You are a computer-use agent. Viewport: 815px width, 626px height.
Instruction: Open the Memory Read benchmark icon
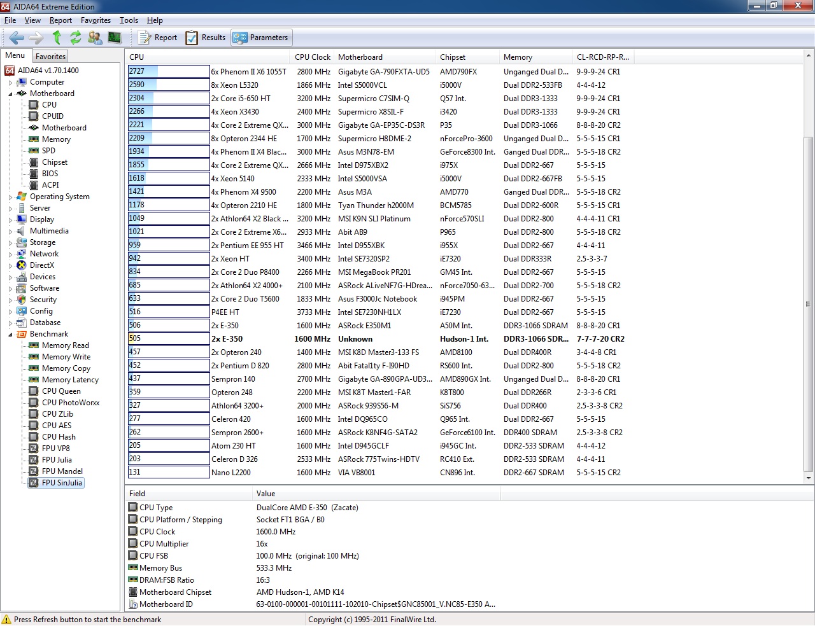click(x=34, y=345)
